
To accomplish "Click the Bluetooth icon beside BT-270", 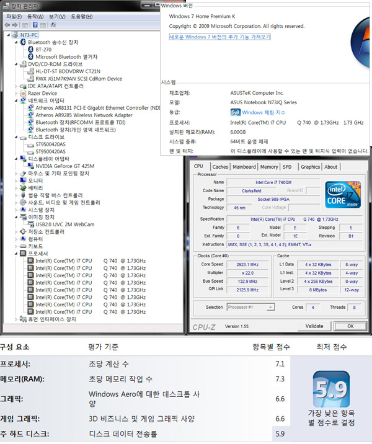I will click(x=30, y=50).
